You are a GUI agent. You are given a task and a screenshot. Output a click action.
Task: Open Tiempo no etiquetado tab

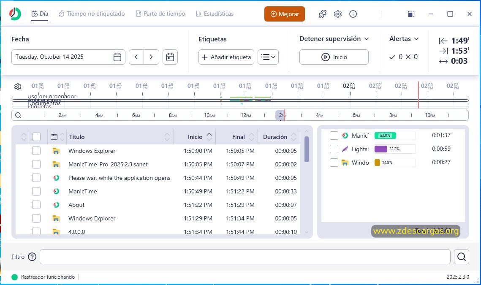click(x=92, y=14)
